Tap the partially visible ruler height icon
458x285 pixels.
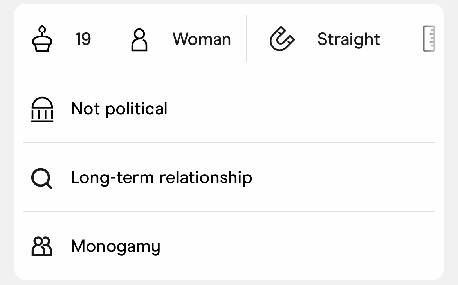coord(429,39)
